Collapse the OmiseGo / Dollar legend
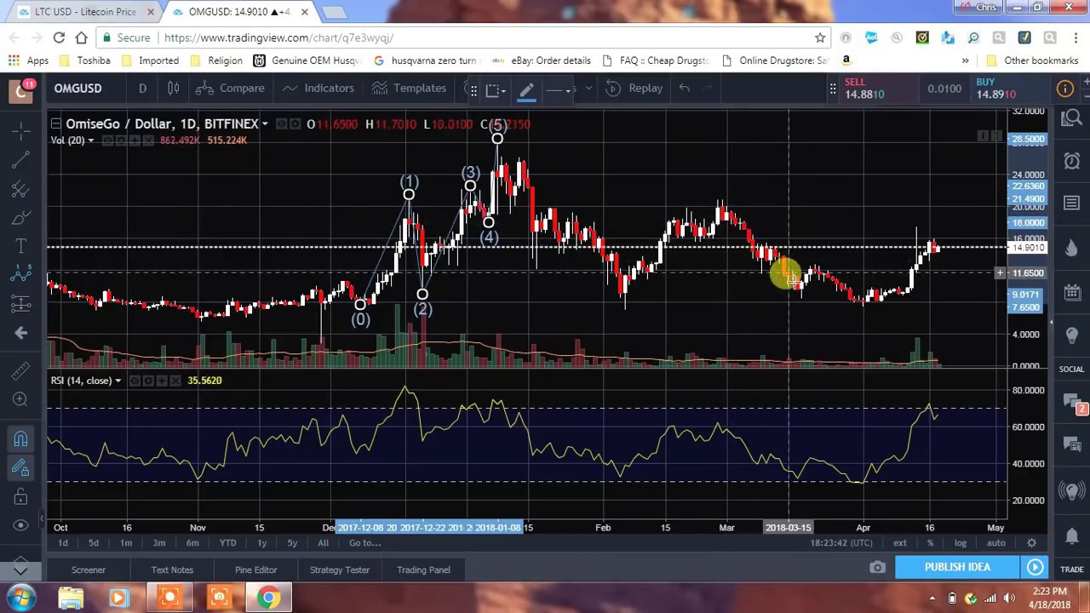 tap(55, 123)
